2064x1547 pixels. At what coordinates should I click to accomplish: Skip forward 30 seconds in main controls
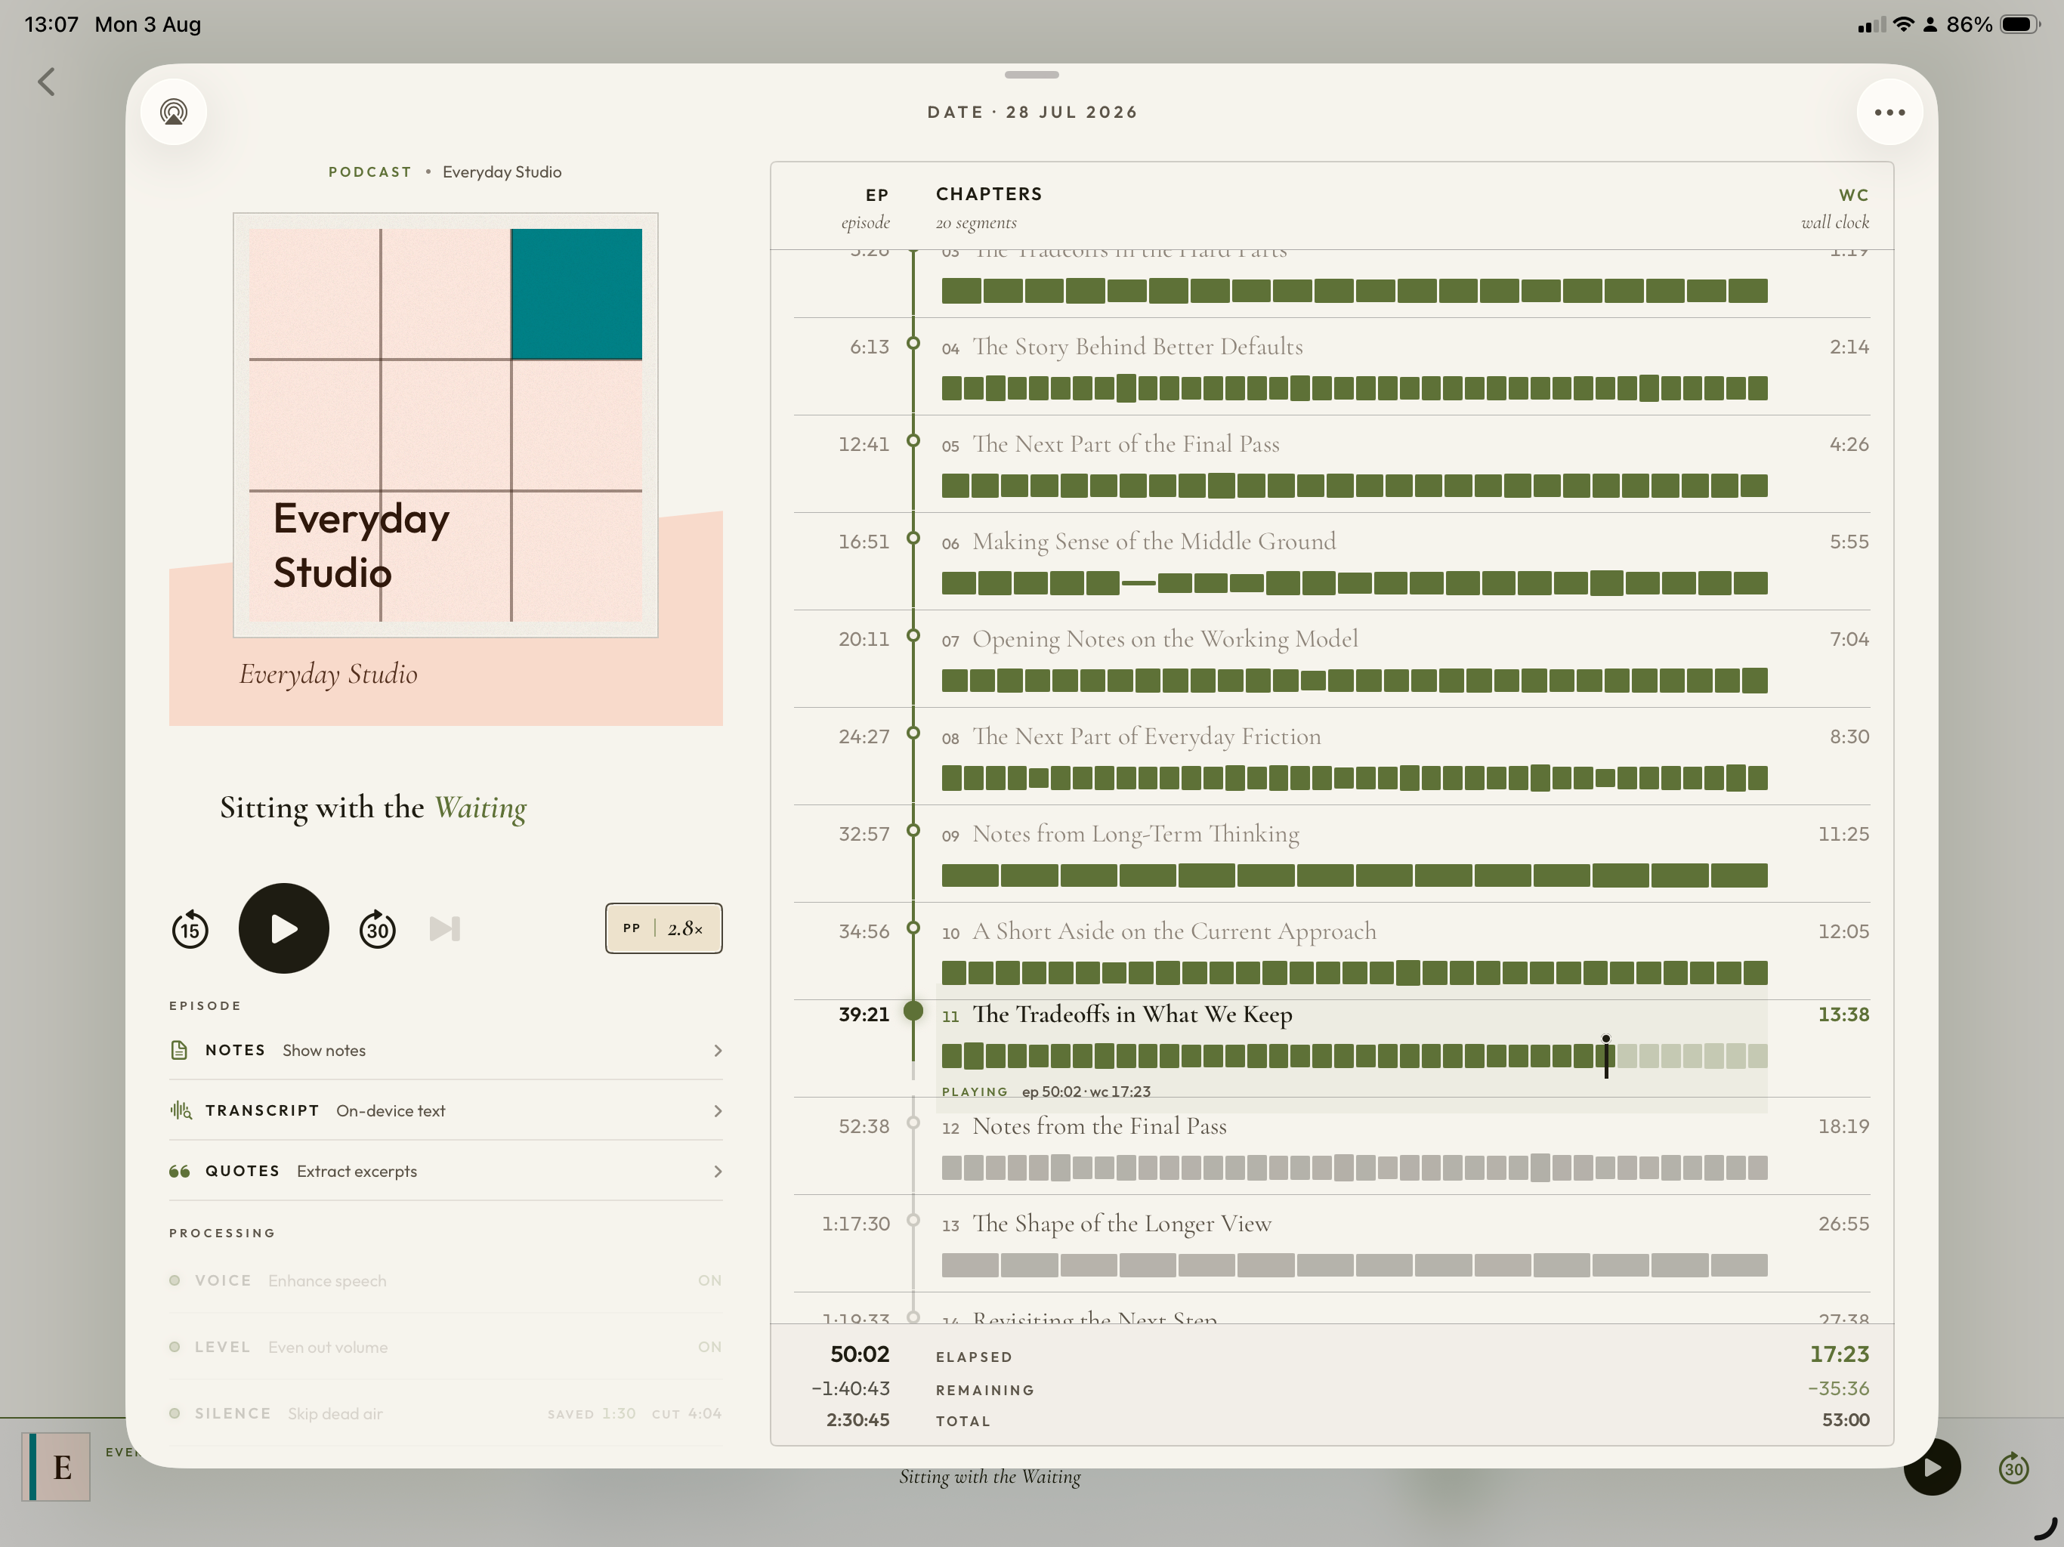click(377, 929)
